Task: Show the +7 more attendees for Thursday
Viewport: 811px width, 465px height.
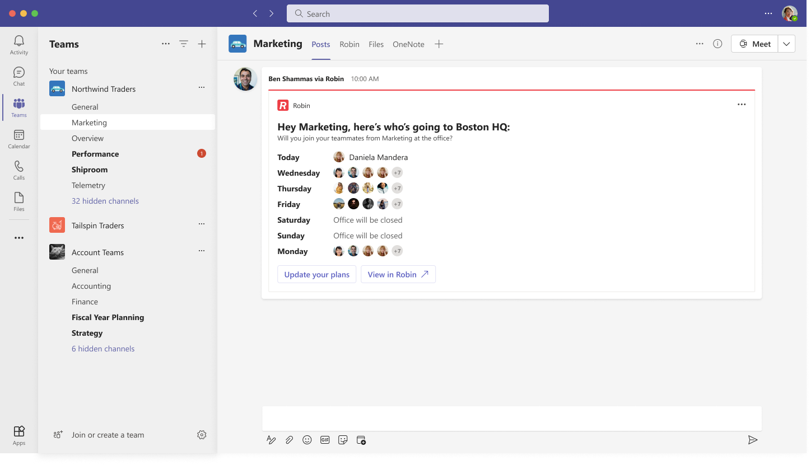Action: point(397,188)
